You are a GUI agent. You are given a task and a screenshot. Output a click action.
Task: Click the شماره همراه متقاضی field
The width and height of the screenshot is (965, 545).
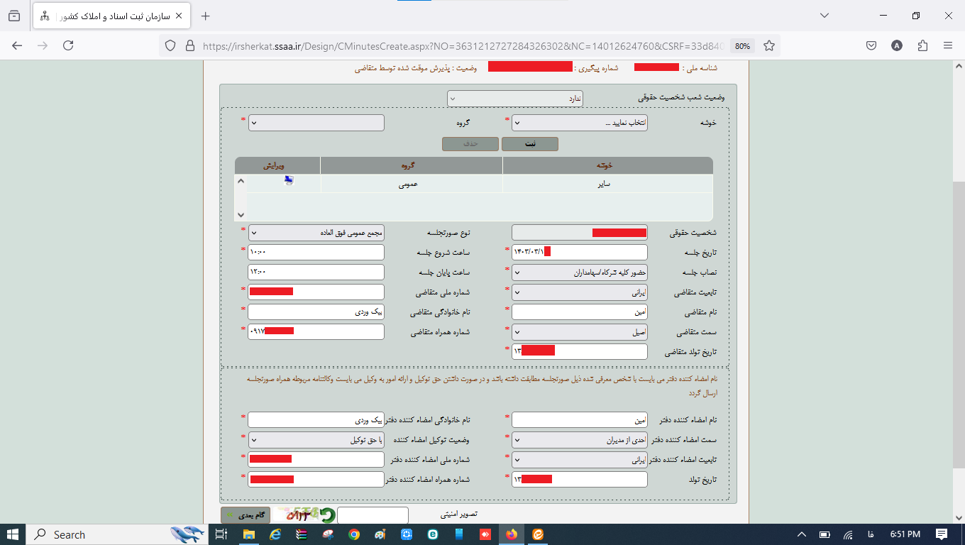(x=316, y=332)
